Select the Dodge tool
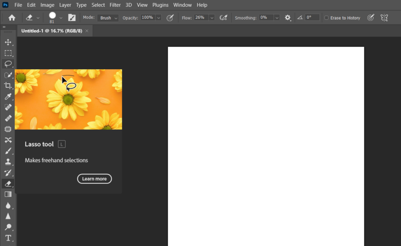 click(x=8, y=227)
